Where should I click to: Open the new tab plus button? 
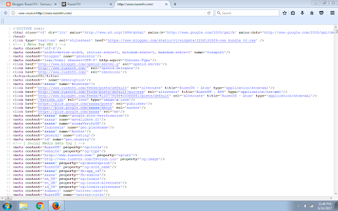173,4
